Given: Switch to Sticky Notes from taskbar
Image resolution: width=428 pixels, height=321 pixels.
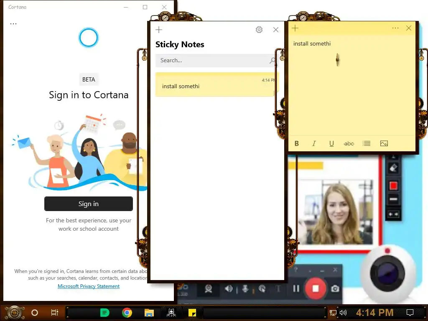Looking at the screenshot, I should point(192,313).
